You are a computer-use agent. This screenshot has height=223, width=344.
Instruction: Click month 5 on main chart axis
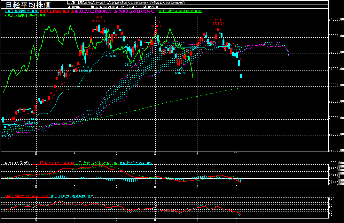(36, 154)
